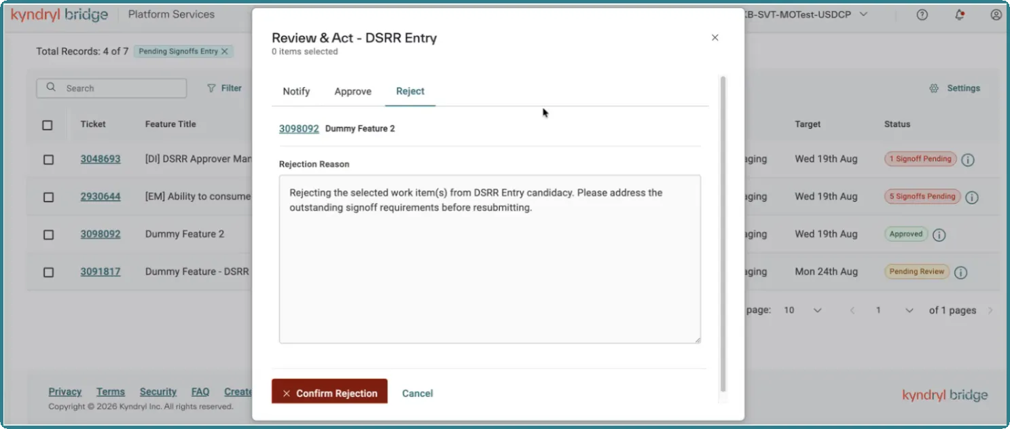
Task: Check the box for ticket 3091817
Action: coord(48,272)
